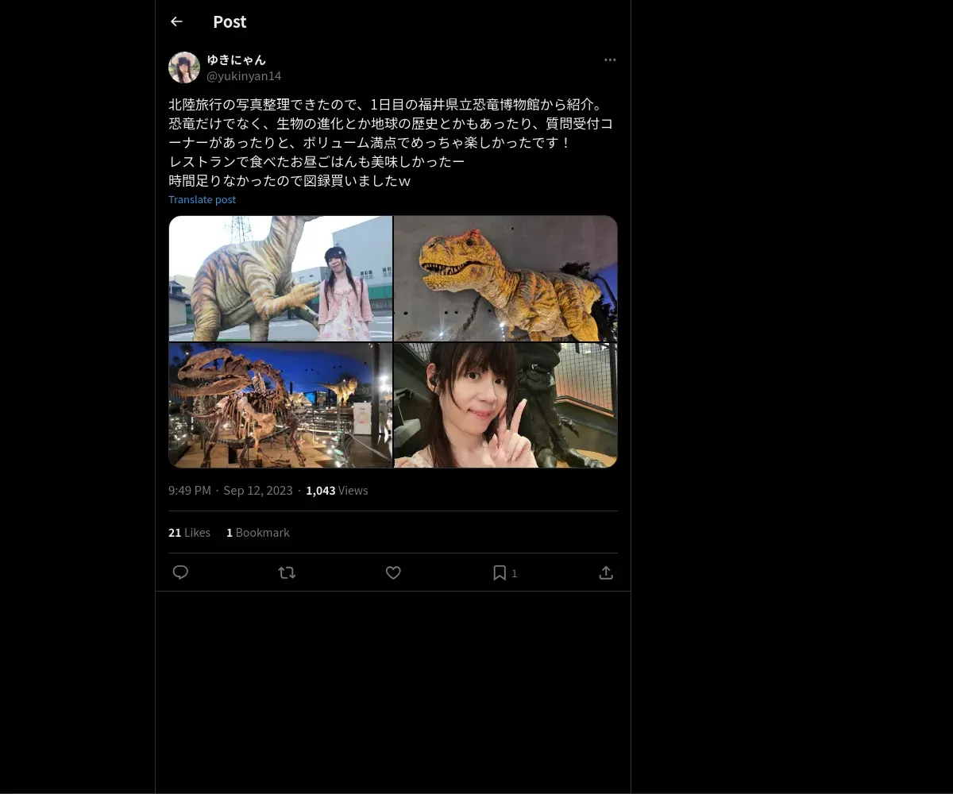Bookmark the post with bookmark icon
The image size is (953, 794).
click(500, 572)
